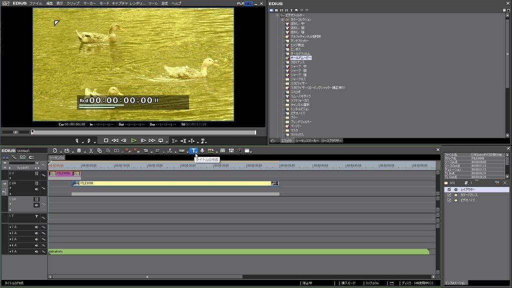Click the grid layout icon in timeline toolbar
This screenshot has height=288, width=512.
tap(222, 150)
